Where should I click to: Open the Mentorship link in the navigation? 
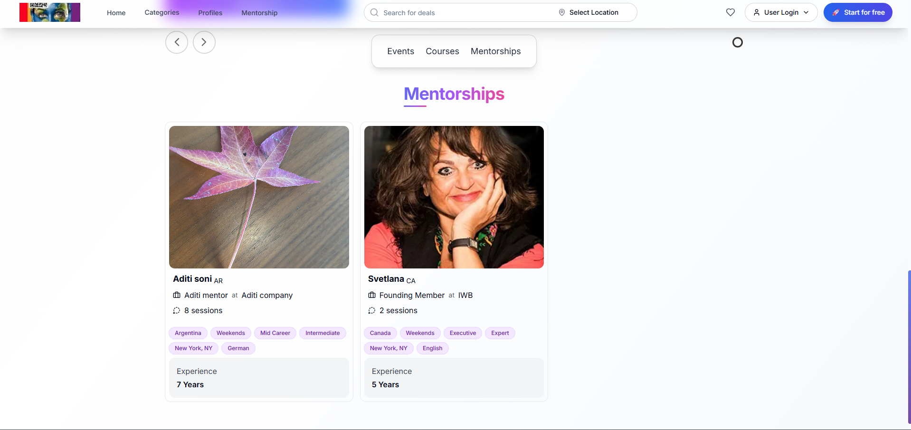pos(259,13)
